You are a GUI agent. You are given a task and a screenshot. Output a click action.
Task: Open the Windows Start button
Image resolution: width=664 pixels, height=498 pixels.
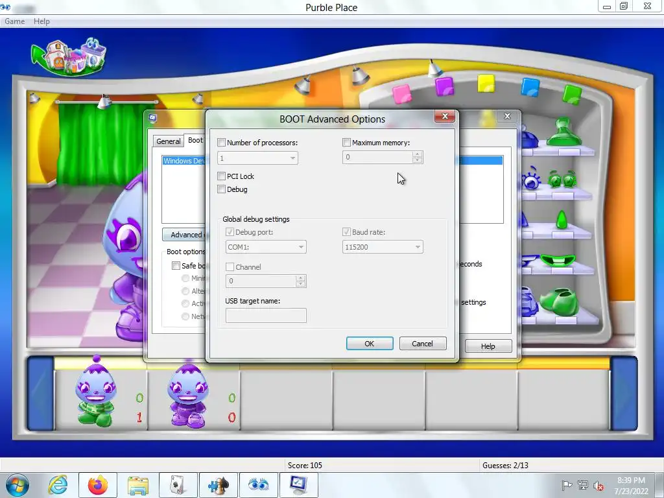tap(18, 485)
